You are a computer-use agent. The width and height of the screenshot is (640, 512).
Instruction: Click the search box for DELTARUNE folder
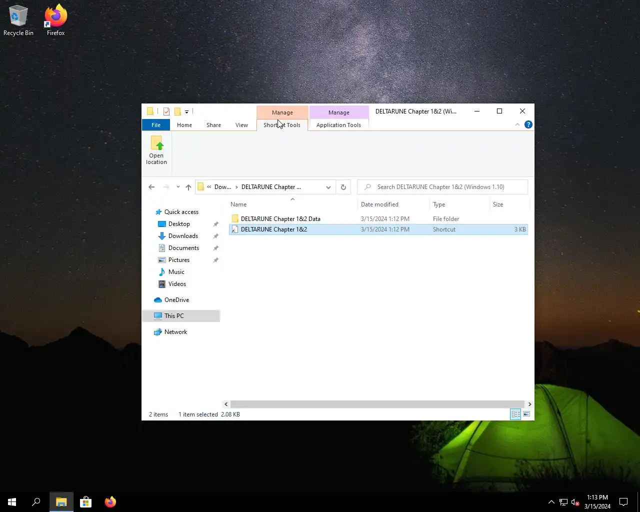tap(442, 187)
